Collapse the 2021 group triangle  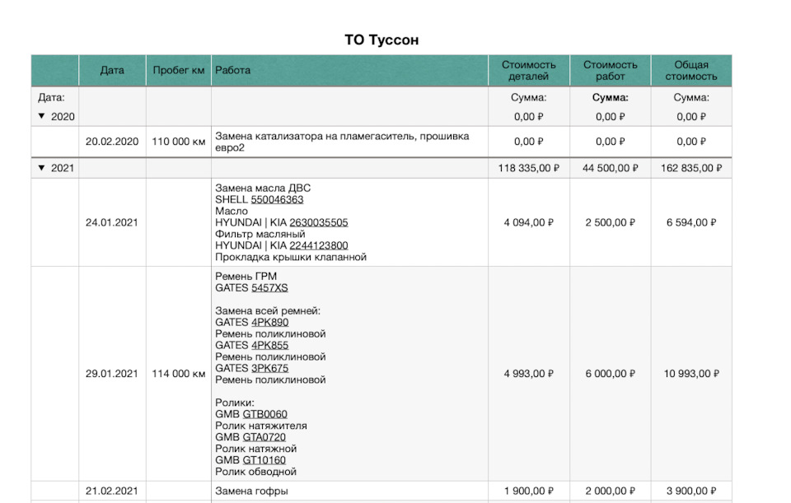pyautogui.click(x=41, y=168)
